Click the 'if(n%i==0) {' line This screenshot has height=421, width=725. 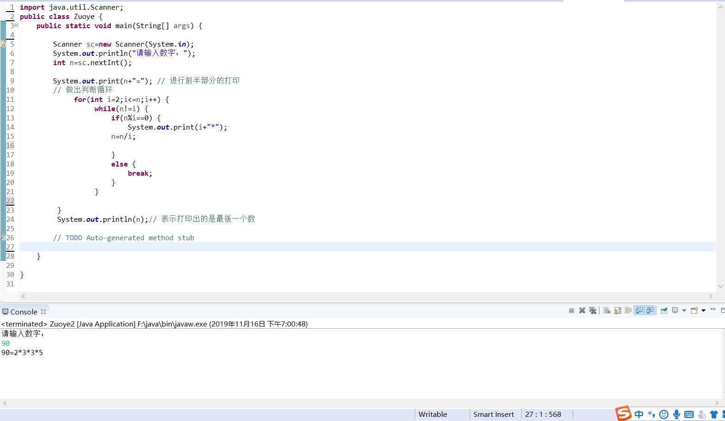tap(136, 118)
